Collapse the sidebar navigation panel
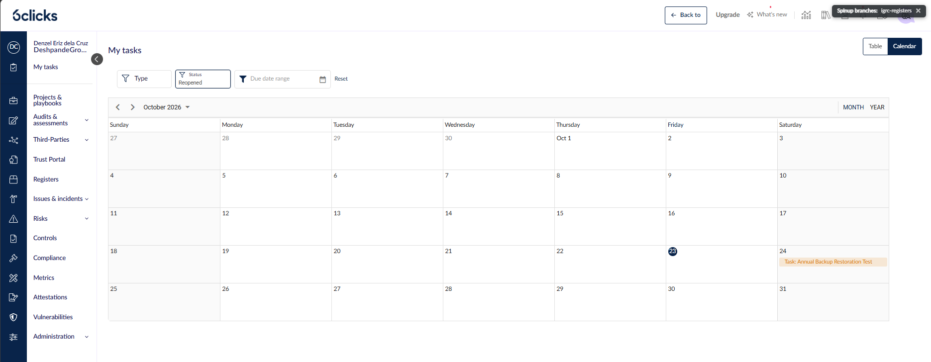 pyautogui.click(x=97, y=59)
